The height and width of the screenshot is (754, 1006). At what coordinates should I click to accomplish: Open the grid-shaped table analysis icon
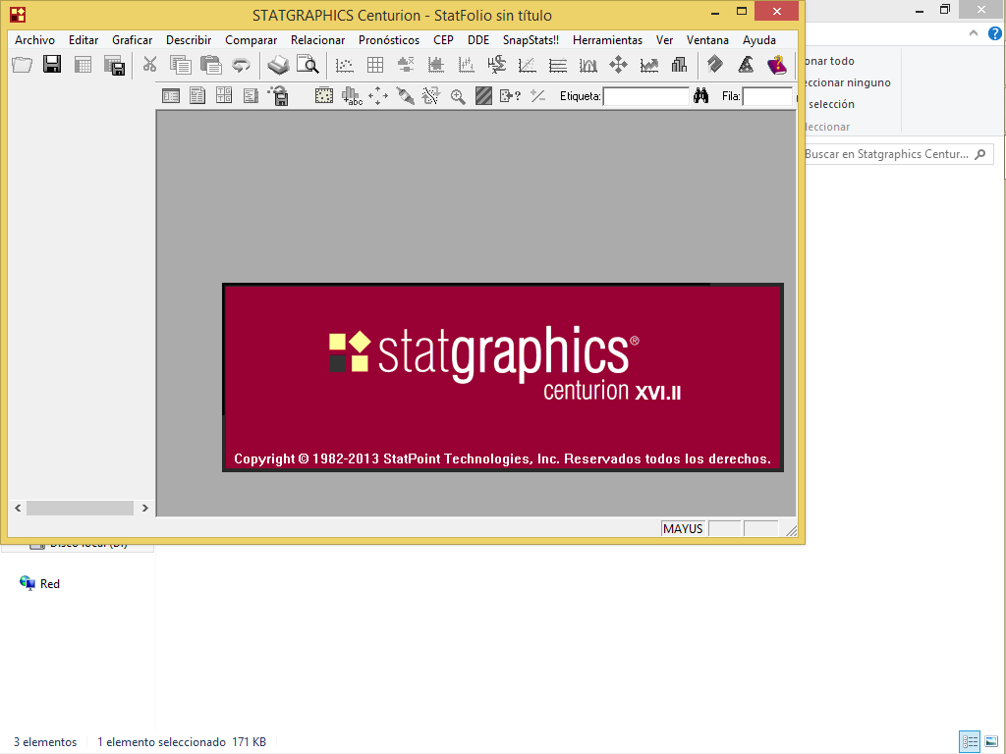tap(375, 65)
